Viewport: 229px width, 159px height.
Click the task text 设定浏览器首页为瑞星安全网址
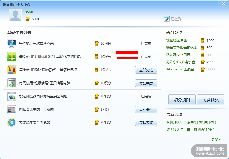[43, 96]
